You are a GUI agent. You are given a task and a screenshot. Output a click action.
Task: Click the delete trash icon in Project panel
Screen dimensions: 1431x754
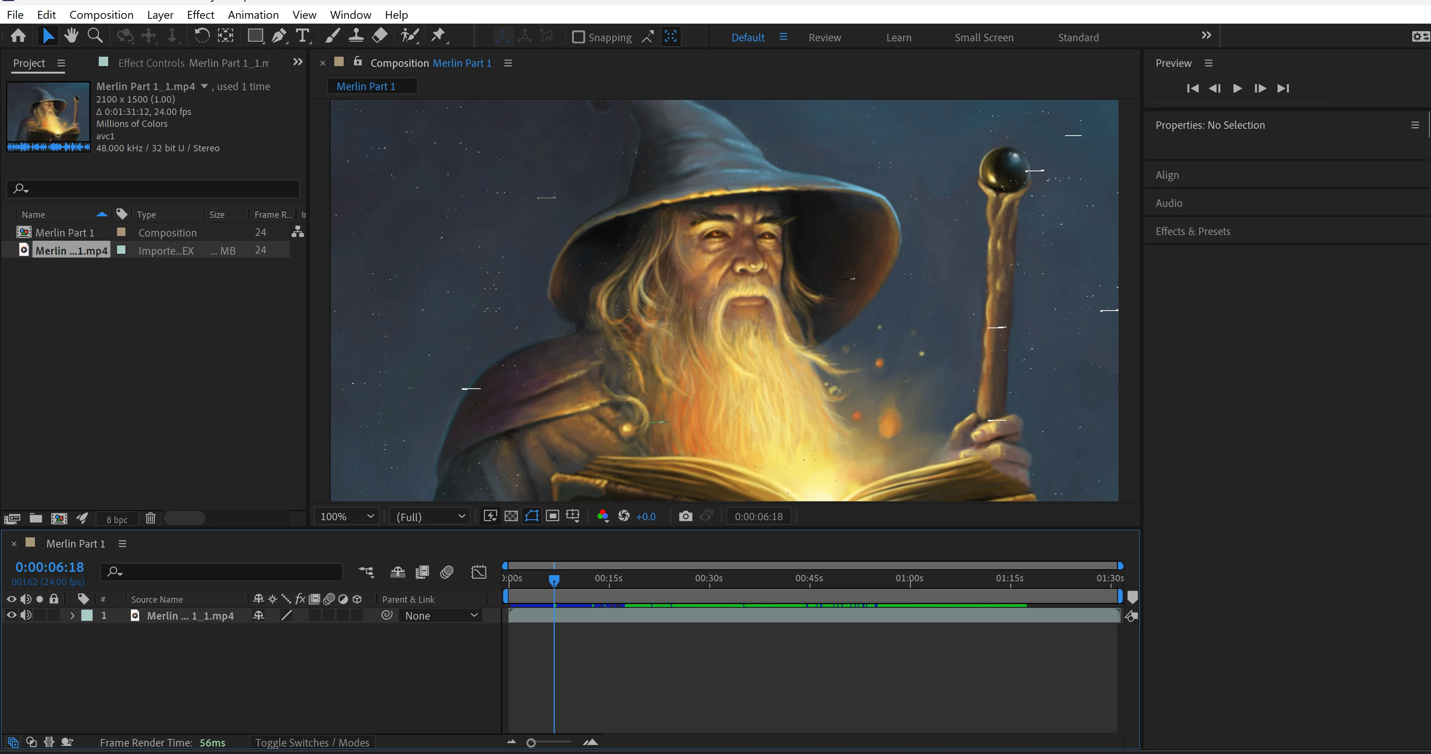(x=150, y=519)
